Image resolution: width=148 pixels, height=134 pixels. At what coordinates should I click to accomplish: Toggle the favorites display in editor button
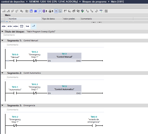tap(56, 11)
